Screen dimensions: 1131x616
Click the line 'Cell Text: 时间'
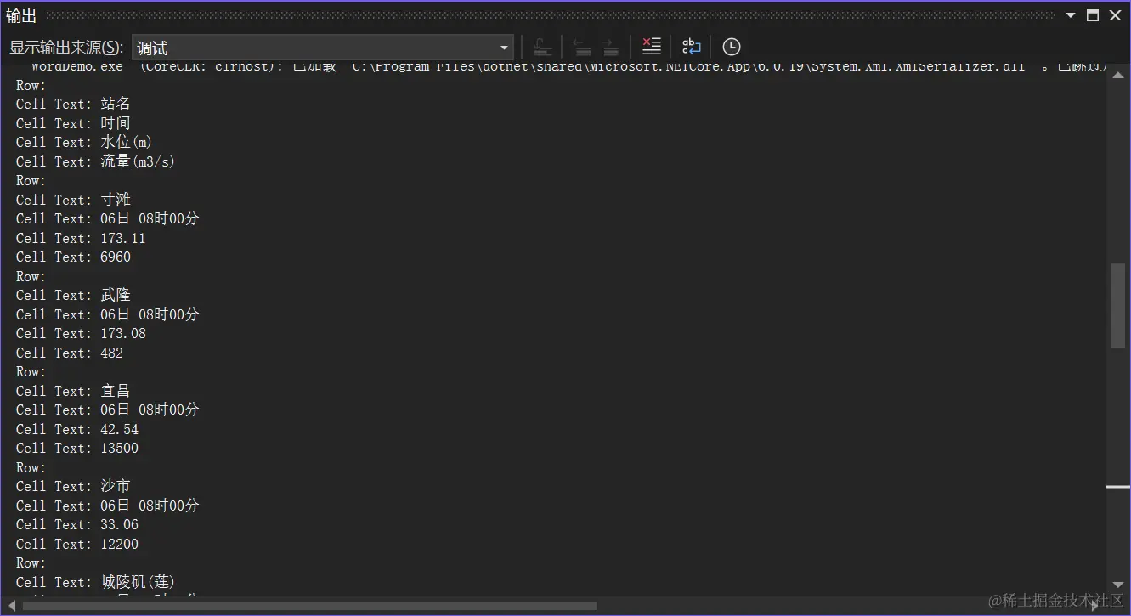coord(73,123)
